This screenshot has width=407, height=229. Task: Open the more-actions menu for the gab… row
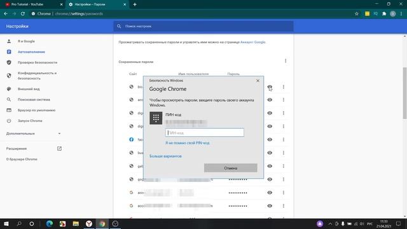click(x=284, y=166)
